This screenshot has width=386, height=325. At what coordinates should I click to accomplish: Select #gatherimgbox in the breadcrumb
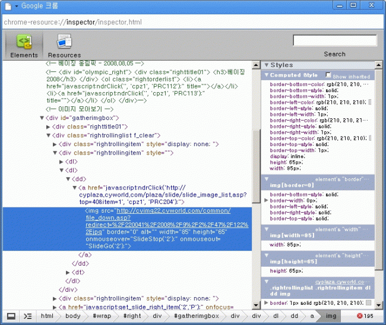tap(196, 316)
